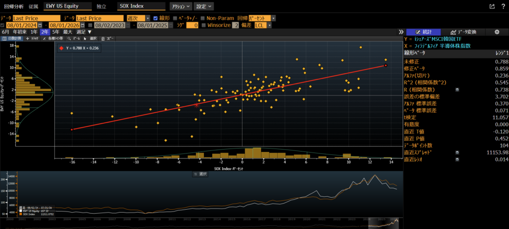The image size is (509, 229).
Task: Open the 設定 dropdown menu
Action: 203,6
